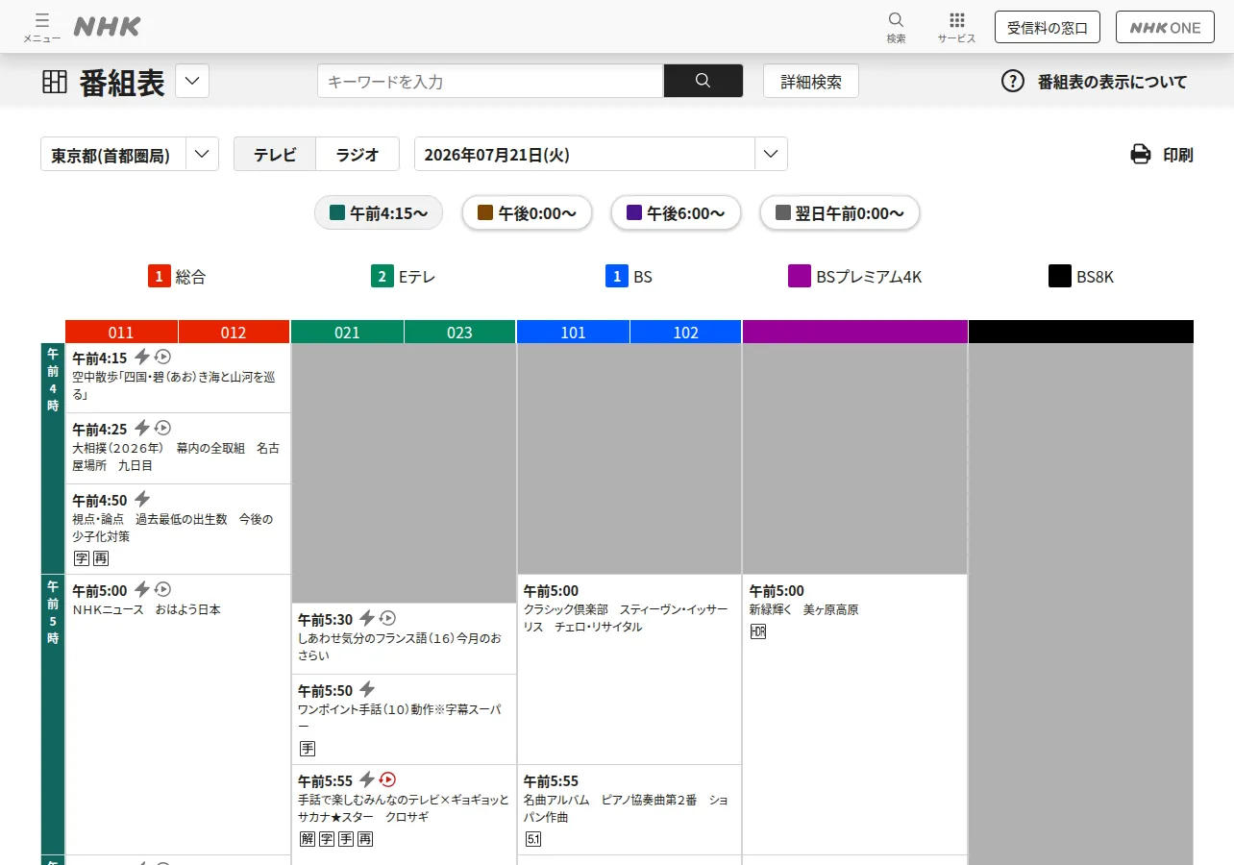Click the 再 badge on 視点・論点
This screenshot has width=1234, height=865.
(101, 558)
